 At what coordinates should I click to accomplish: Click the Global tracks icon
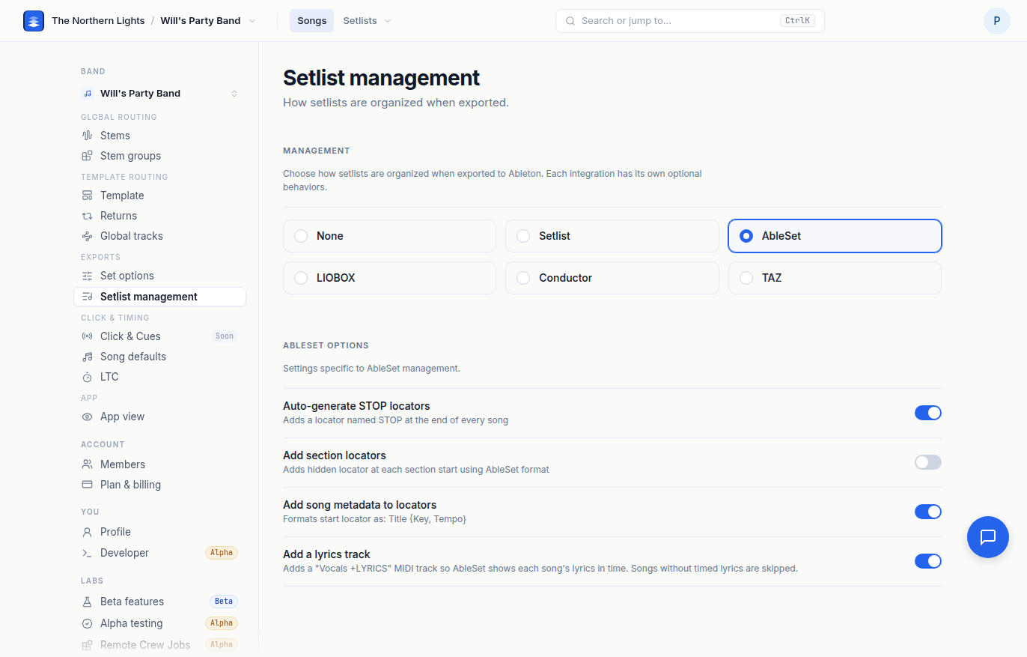point(87,236)
